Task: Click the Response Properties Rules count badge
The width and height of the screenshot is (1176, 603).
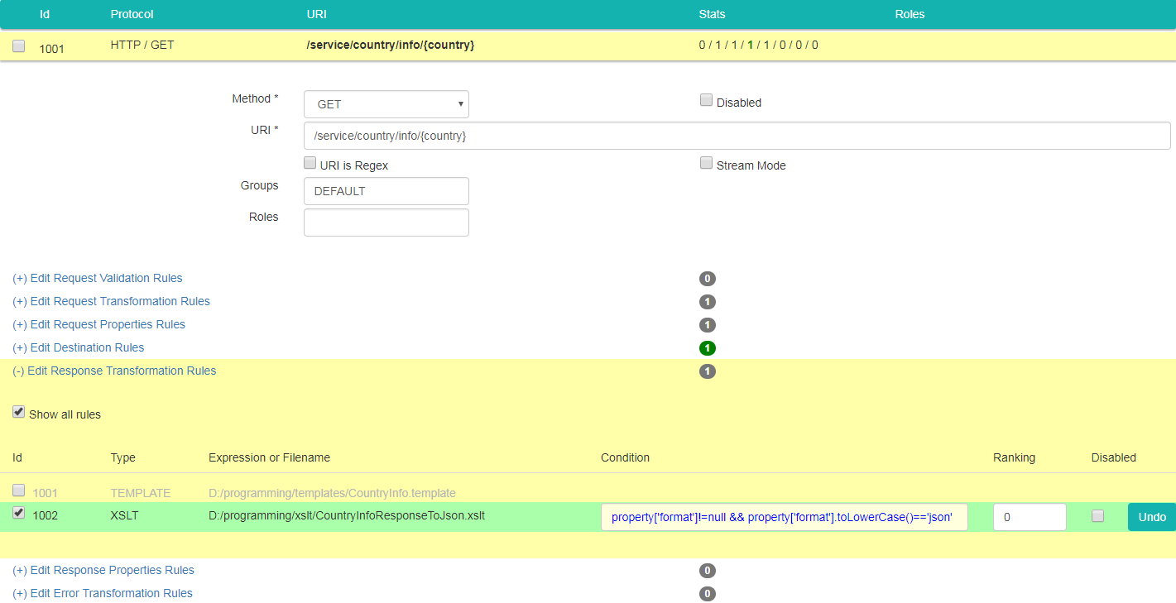Action: 707,571
